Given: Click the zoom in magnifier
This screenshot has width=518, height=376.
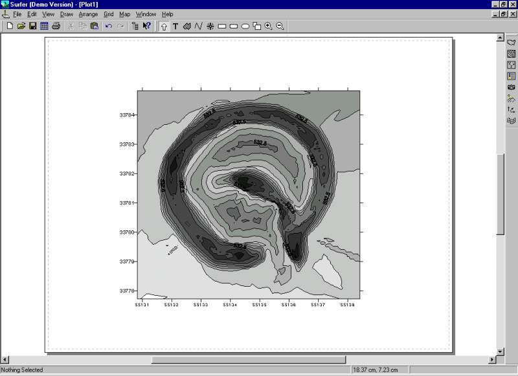Looking at the screenshot, I should coord(268,26).
